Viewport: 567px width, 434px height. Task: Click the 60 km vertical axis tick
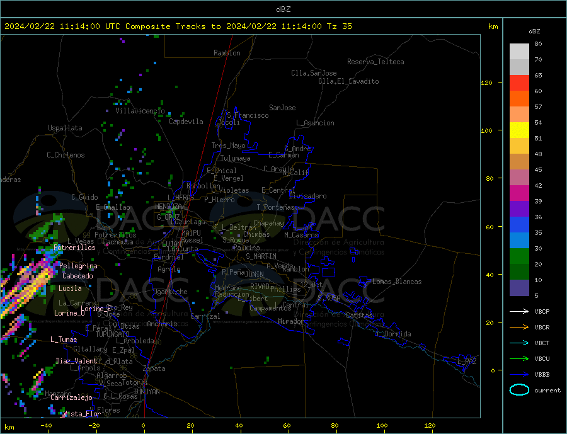click(490, 227)
